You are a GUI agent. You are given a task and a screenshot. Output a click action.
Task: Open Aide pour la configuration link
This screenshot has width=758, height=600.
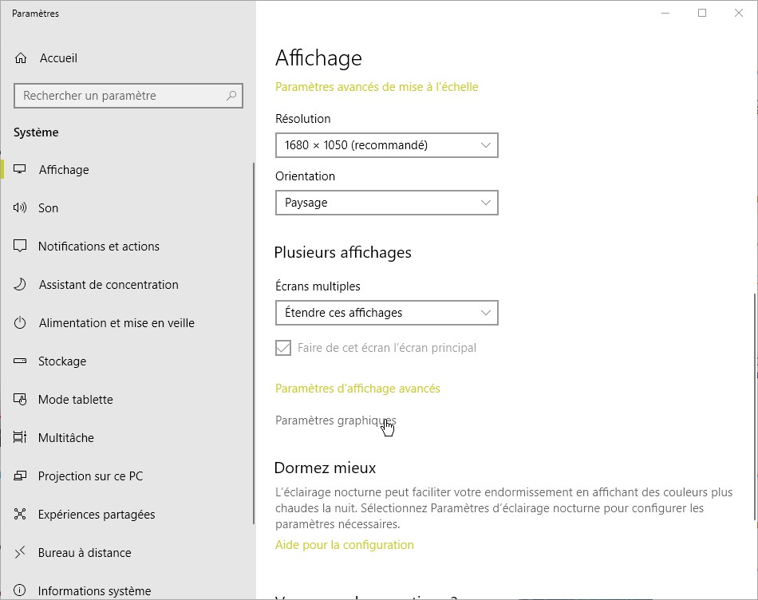[344, 545]
